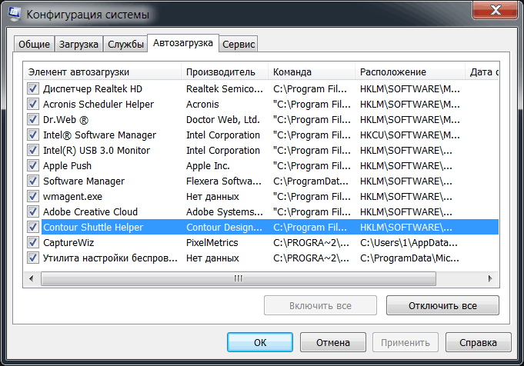Image resolution: width=524 pixels, height=366 pixels.
Task: Switch to the Общие tab
Action: 34,44
